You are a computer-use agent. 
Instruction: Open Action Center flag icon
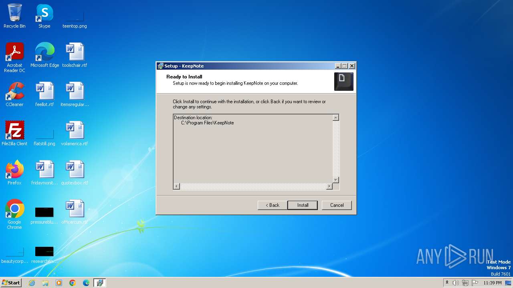click(x=475, y=283)
